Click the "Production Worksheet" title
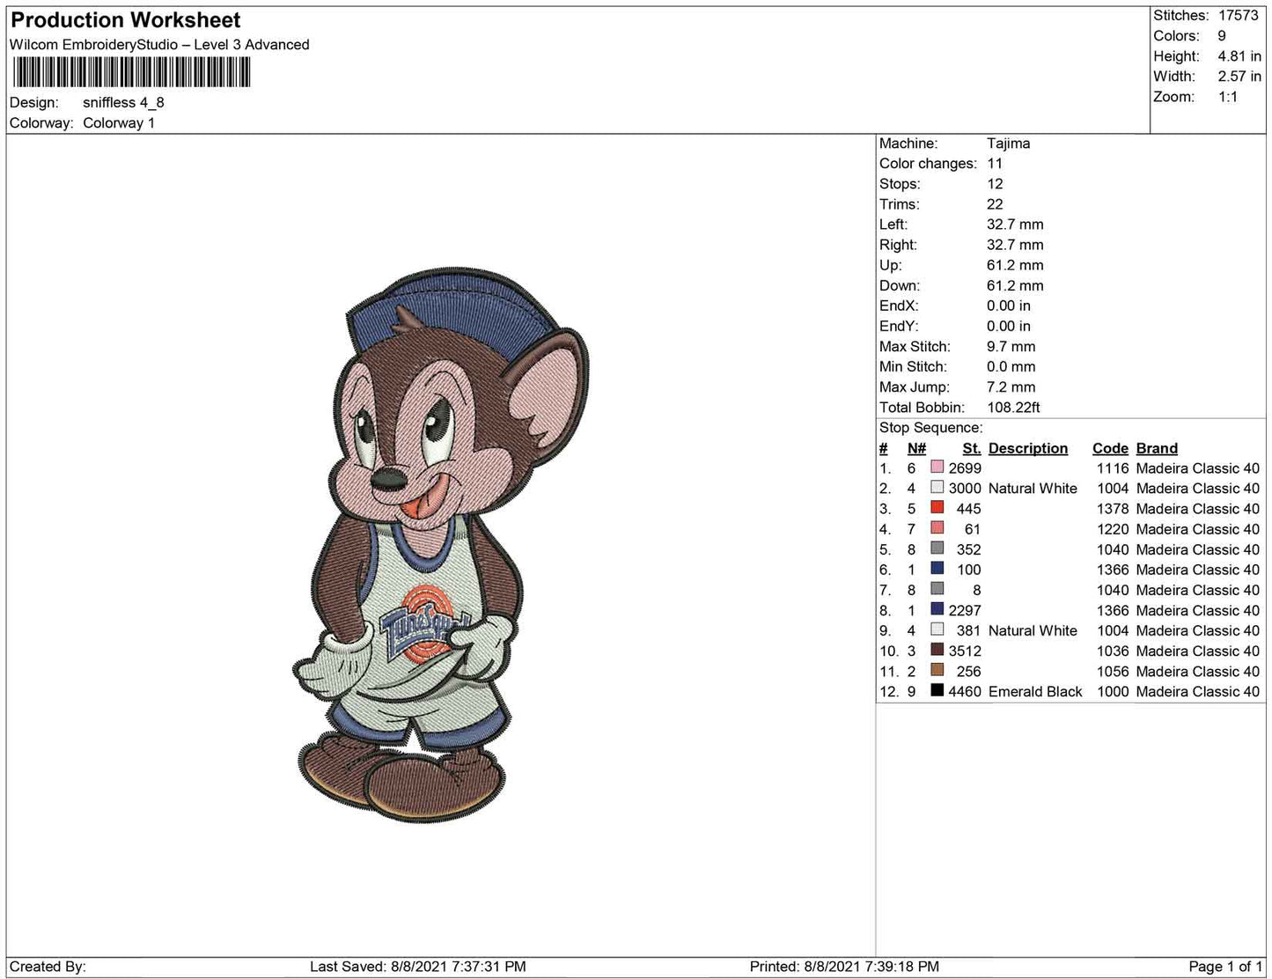1272x979 pixels. tap(126, 20)
